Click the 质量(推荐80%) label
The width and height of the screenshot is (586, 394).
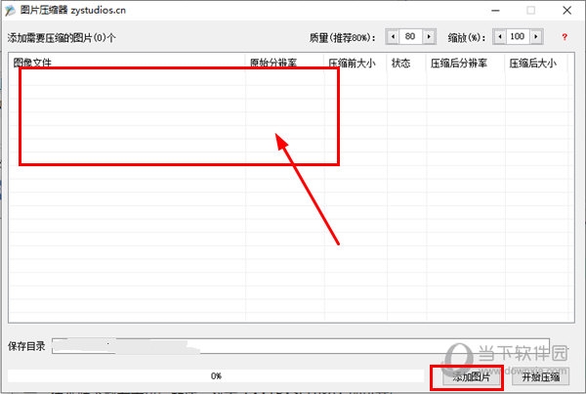pyautogui.click(x=343, y=38)
